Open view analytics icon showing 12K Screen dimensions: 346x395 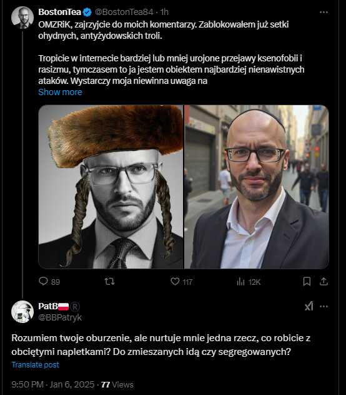point(240,282)
